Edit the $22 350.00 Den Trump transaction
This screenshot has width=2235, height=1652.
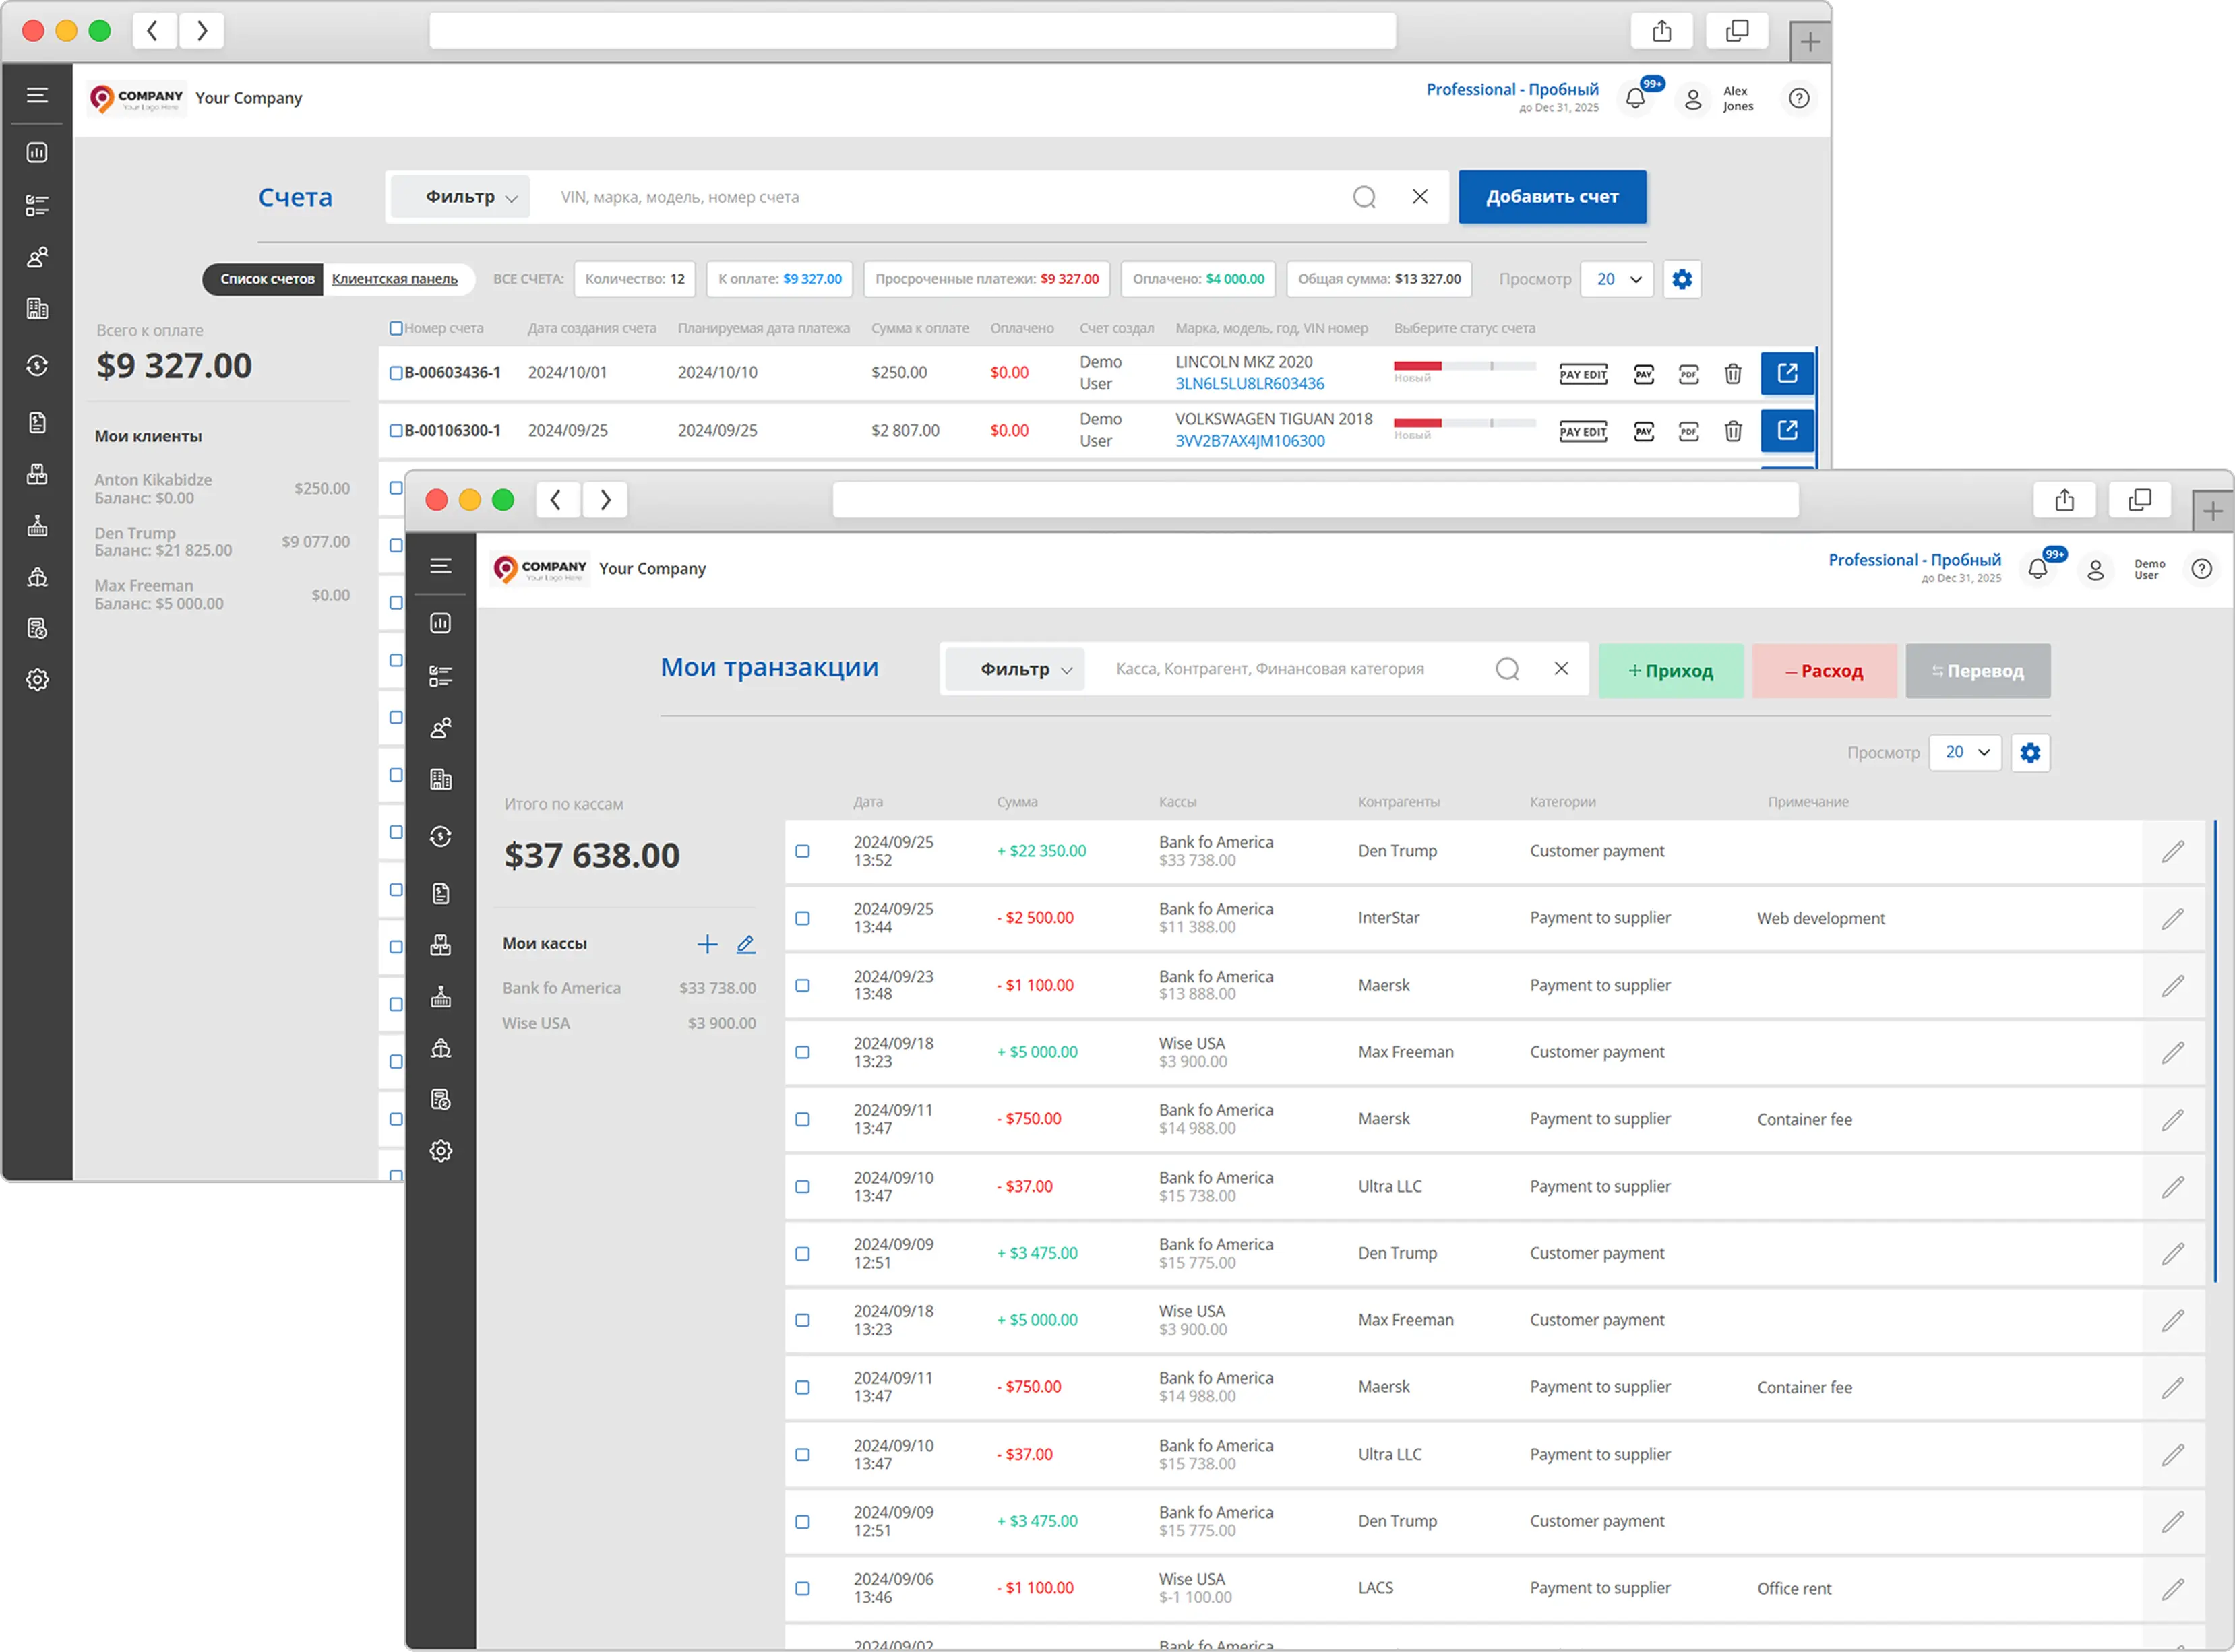[2172, 851]
